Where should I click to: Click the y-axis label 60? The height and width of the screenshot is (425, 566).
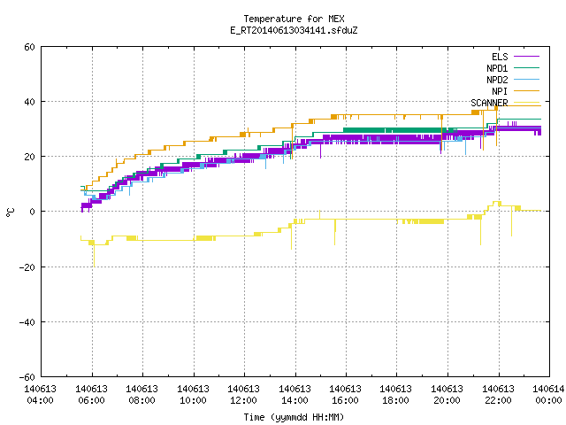pos(29,47)
